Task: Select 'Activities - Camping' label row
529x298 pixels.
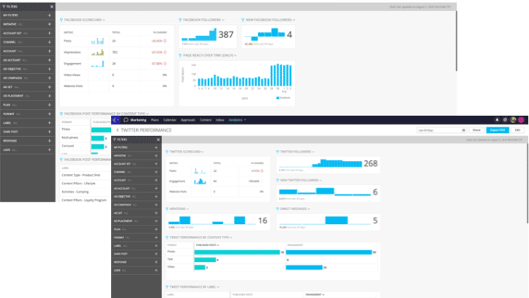Action: coord(75,191)
